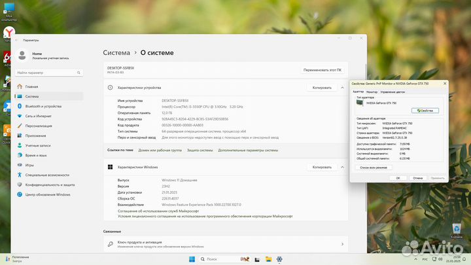Viewport: 471px width, 265px height.
Task: Switch to Монитор tab
Action: tap(372, 92)
